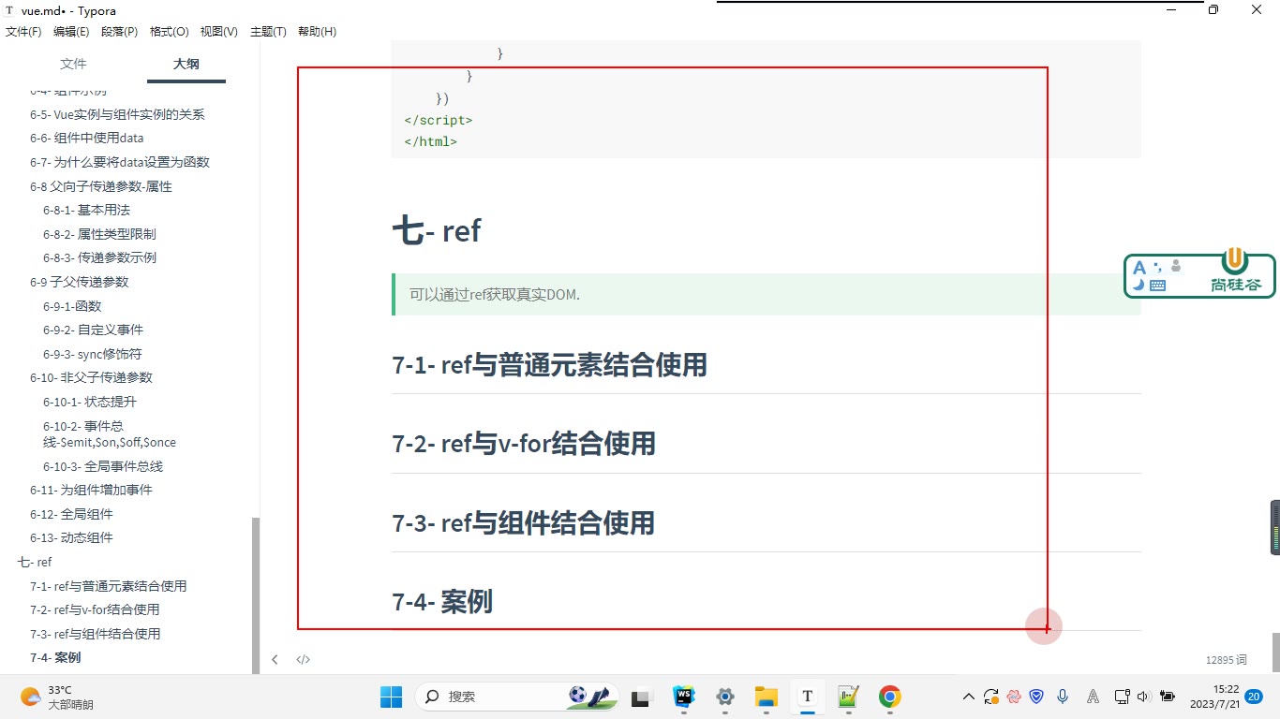Open the 主题(T) menu

tap(268, 32)
